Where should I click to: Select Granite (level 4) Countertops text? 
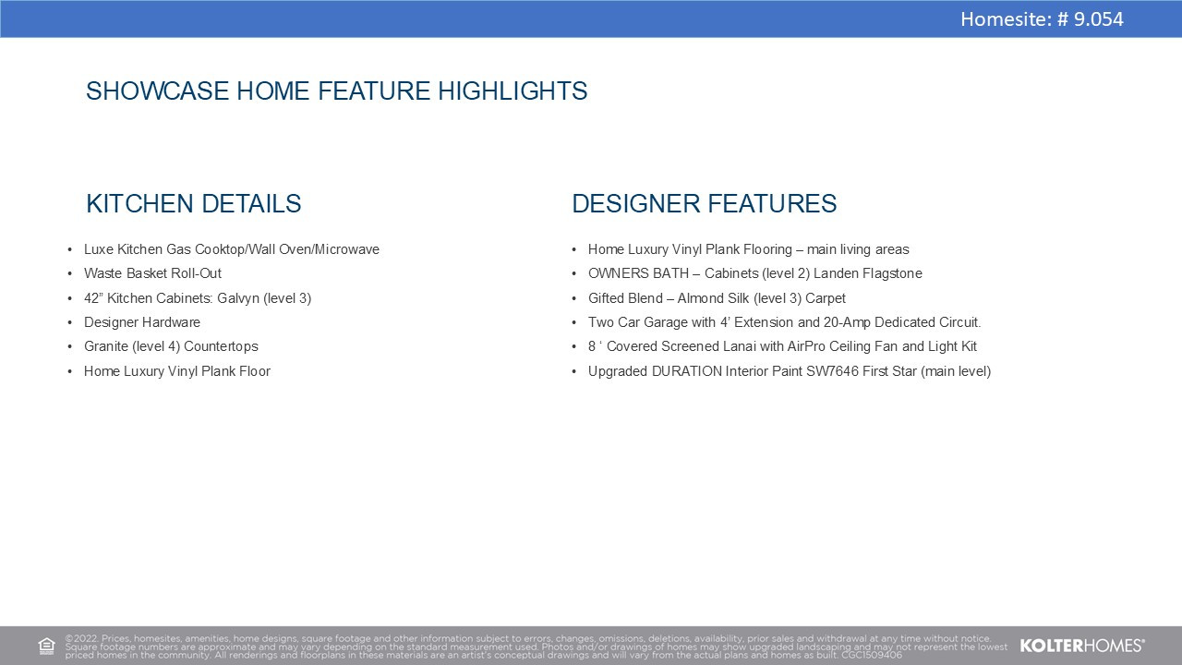click(x=171, y=346)
